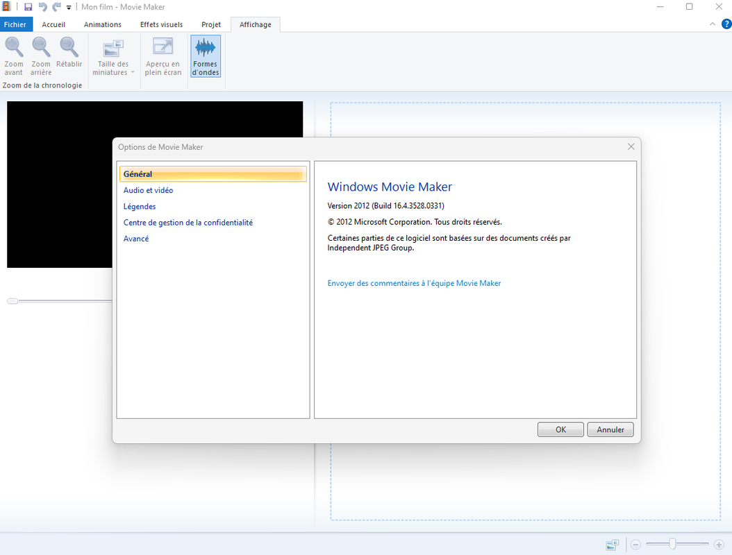The height and width of the screenshot is (555, 732).
Task: Click the Version 2012 build text
Action: (x=385, y=205)
